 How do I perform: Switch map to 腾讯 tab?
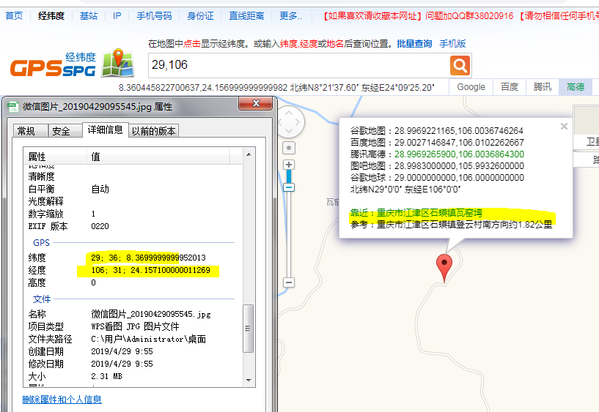point(543,87)
